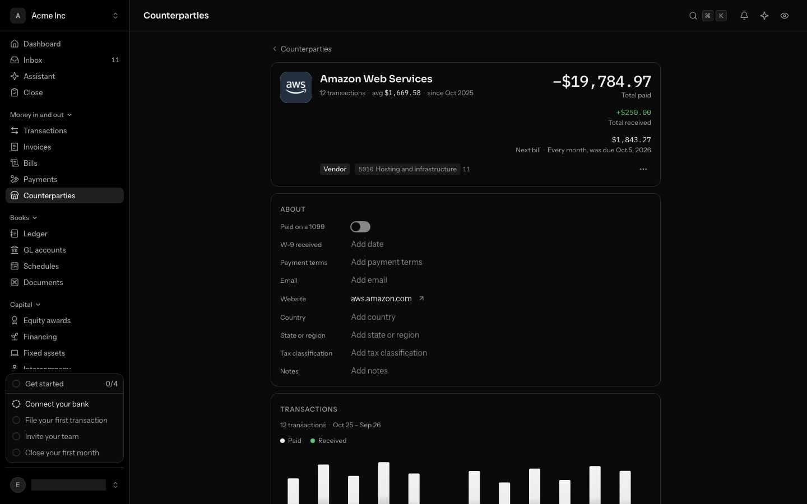This screenshot has height=504, width=807.
Task: Click the GL accounts sidebar icon
Action: [15, 250]
